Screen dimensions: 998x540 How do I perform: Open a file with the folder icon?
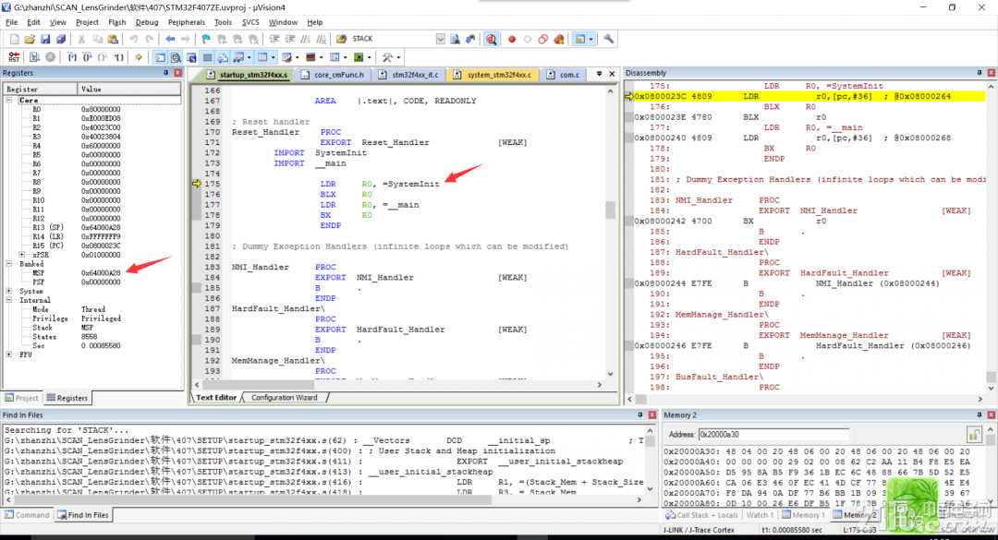[x=30, y=39]
